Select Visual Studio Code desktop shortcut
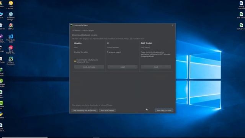This screenshot has height=138, width=245. click(x=11, y=38)
